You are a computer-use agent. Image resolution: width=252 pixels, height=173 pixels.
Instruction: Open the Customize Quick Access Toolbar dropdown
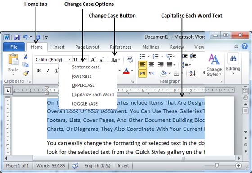point(46,38)
